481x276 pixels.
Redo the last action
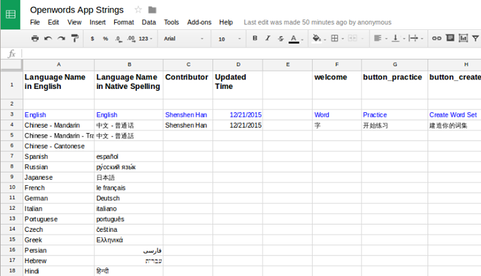pos(61,38)
